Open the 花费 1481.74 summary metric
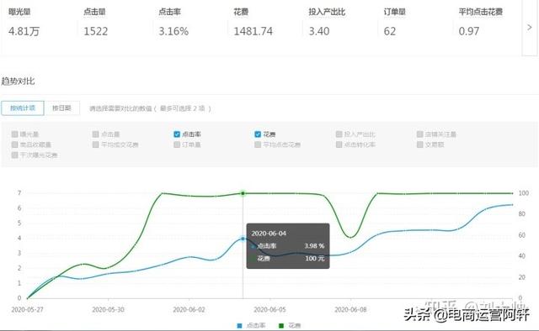Screen dimensions: 539x331 264,23
